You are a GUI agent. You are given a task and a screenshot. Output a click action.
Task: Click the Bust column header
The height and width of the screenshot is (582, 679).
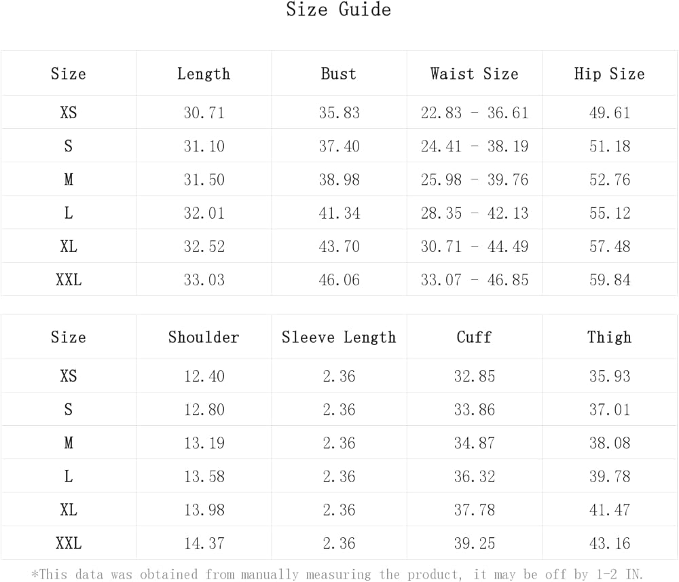(x=339, y=74)
